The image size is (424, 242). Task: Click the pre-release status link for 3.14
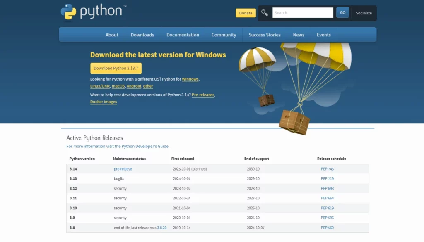click(123, 169)
